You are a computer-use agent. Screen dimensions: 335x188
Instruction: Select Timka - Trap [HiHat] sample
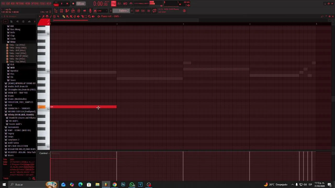pyautogui.click(x=17, y=62)
